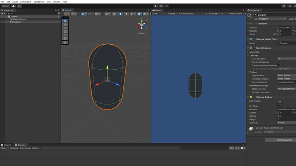Click the Error Pause button
Viewport: 296px width, 166px height.
click(x=25, y=148)
